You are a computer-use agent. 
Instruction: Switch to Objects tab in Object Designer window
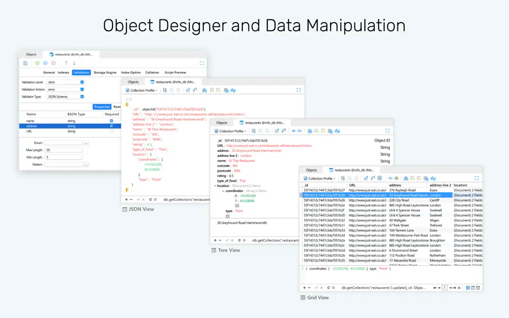31,55
